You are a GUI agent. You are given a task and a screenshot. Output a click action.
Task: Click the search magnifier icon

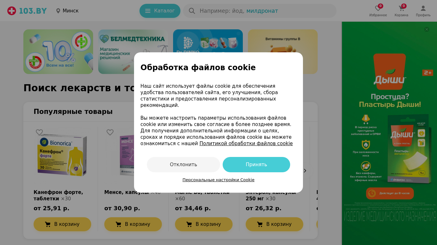click(192, 11)
